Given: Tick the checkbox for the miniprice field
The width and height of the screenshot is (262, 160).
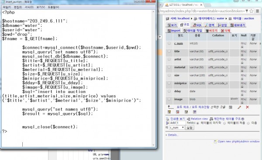Looking at the screenshot, I should (x=169, y=83).
